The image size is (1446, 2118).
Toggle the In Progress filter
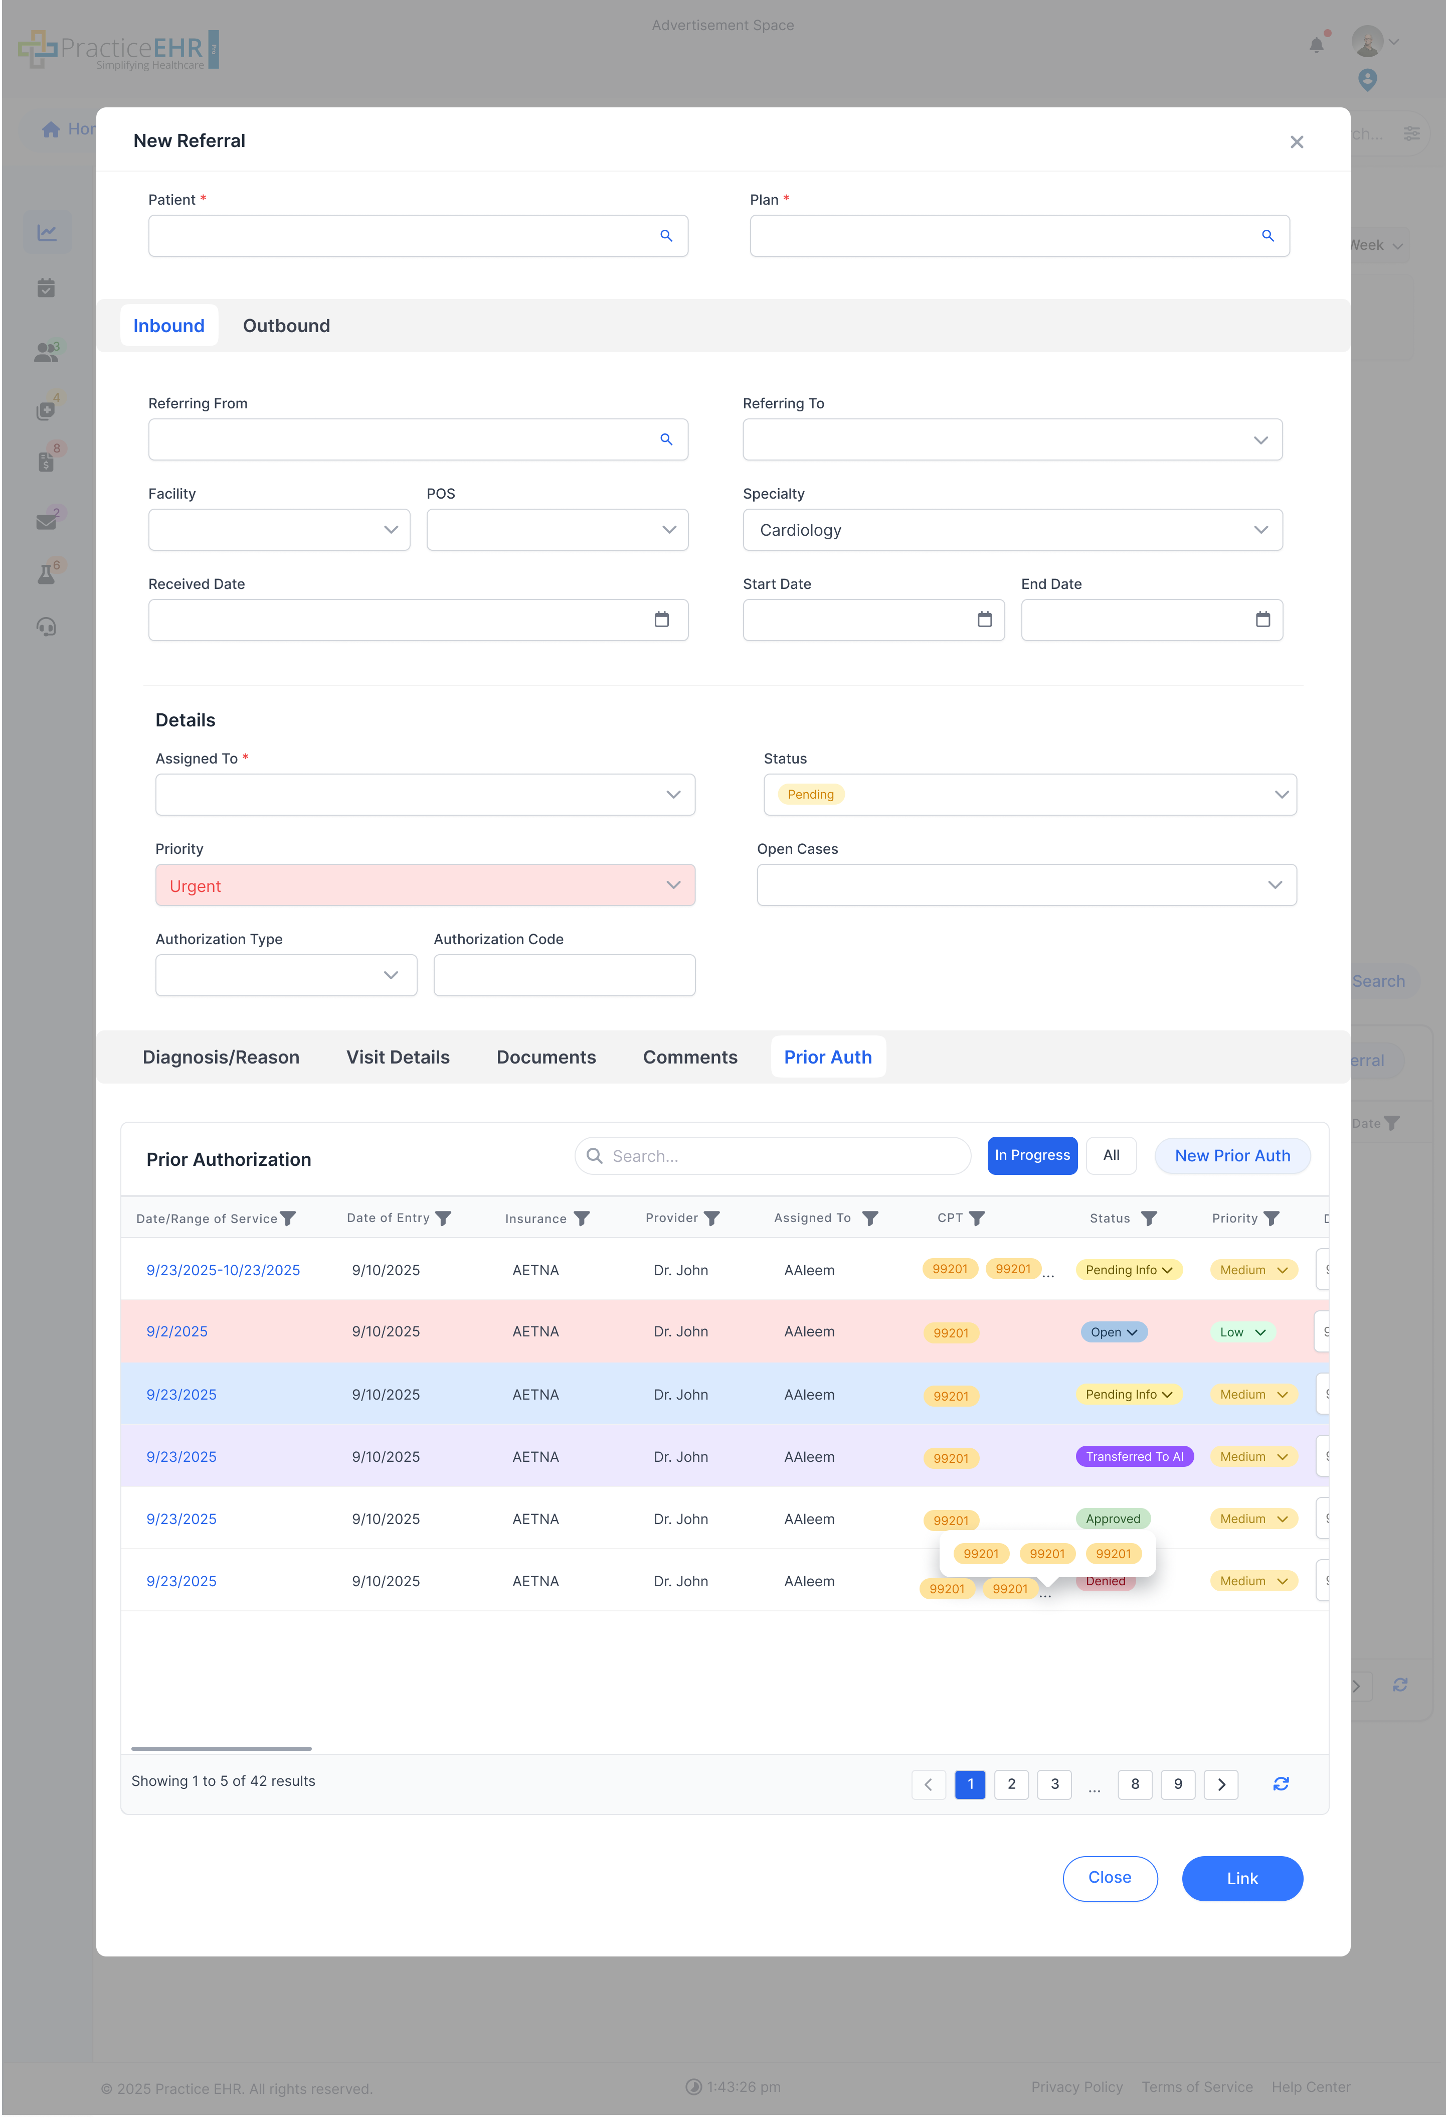[x=1031, y=1155]
